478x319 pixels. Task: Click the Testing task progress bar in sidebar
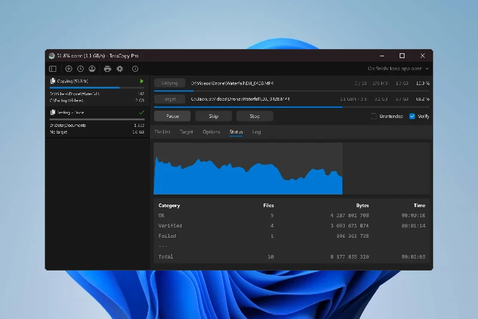coord(97,119)
